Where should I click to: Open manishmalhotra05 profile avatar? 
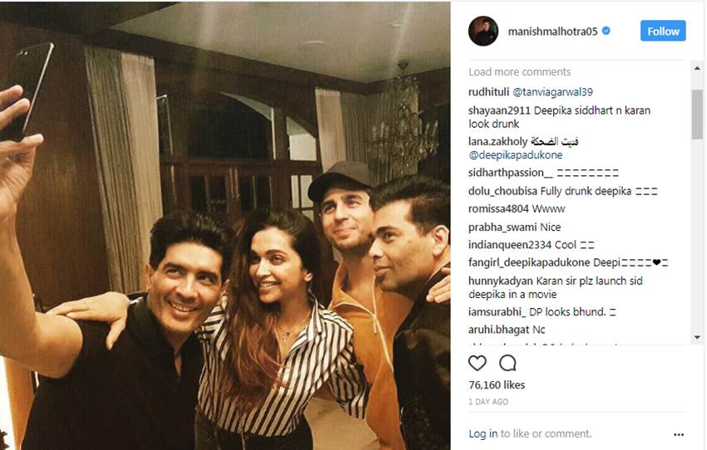[483, 31]
